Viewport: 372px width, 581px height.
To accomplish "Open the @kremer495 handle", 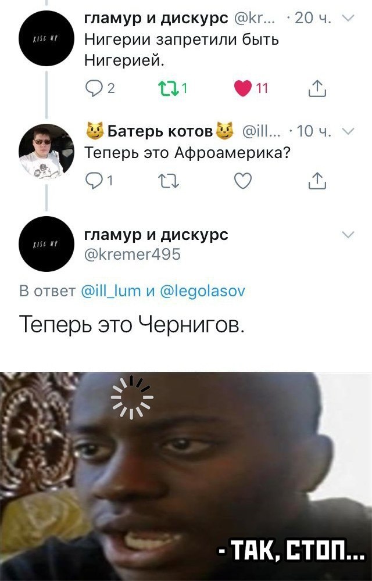I will (x=133, y=254).
